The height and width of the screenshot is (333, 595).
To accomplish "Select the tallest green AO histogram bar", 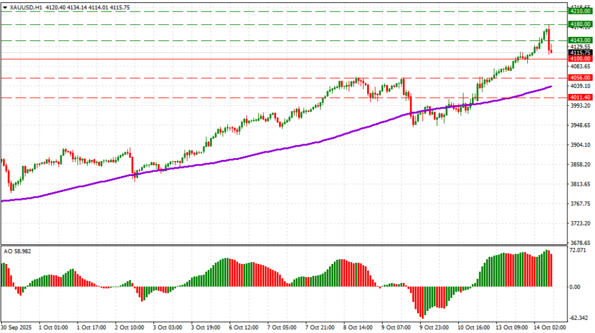I will pyautogui.click(x=546, y=267).
